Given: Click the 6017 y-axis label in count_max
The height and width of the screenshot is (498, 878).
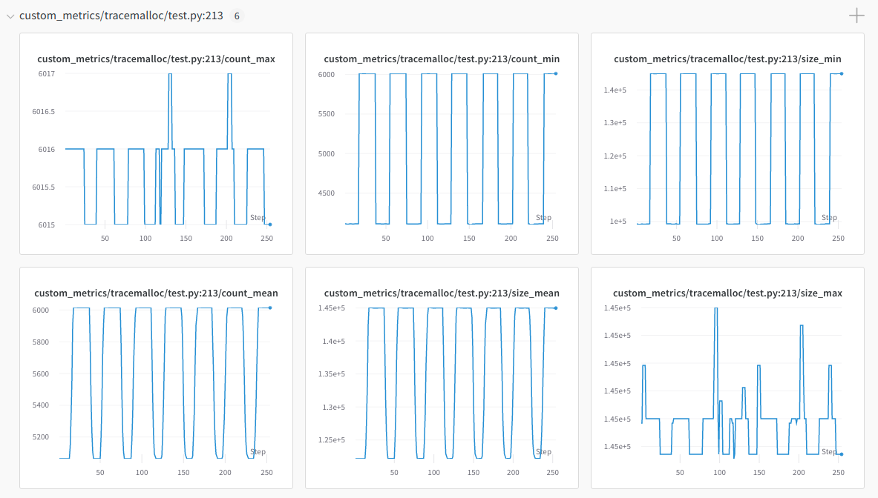Looking at the screenshot, I should click(43, 74).
